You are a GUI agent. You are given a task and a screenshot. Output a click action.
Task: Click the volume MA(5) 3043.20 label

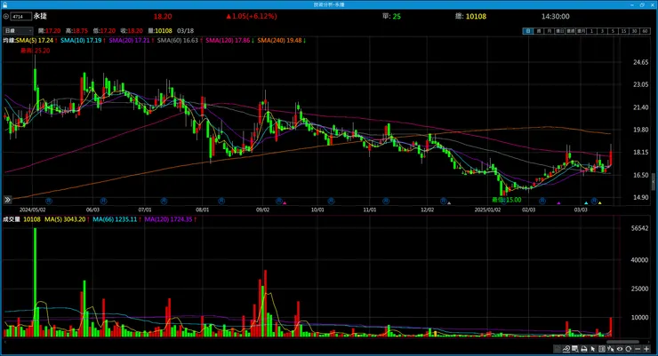67,219
